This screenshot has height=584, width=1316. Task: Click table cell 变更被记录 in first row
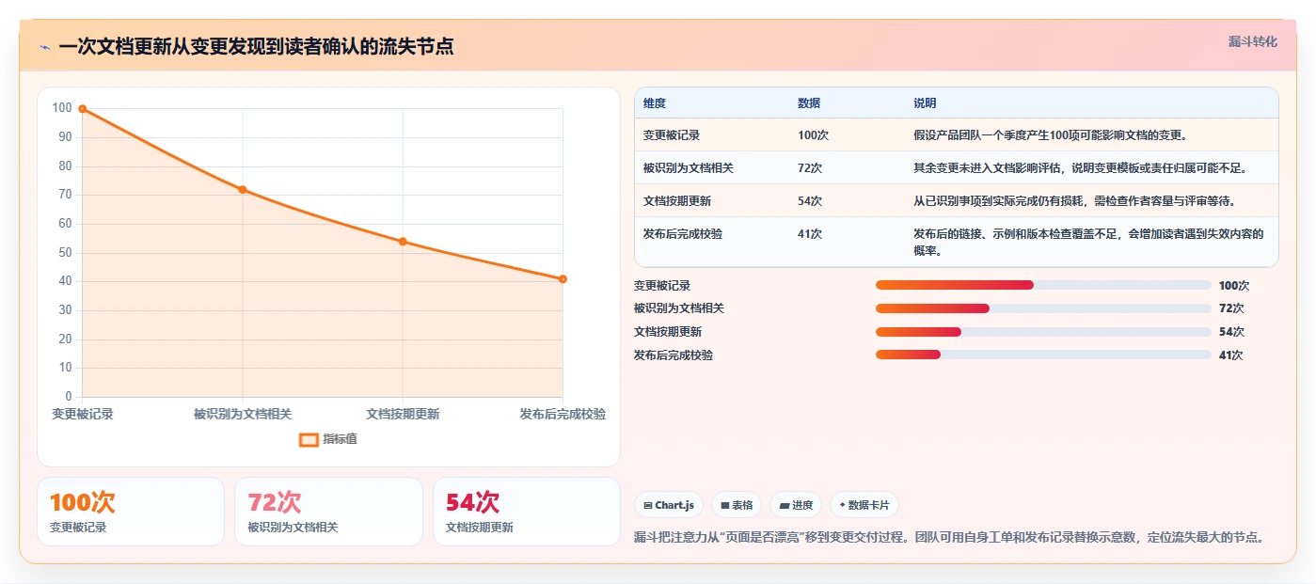(x=672, y=135)
